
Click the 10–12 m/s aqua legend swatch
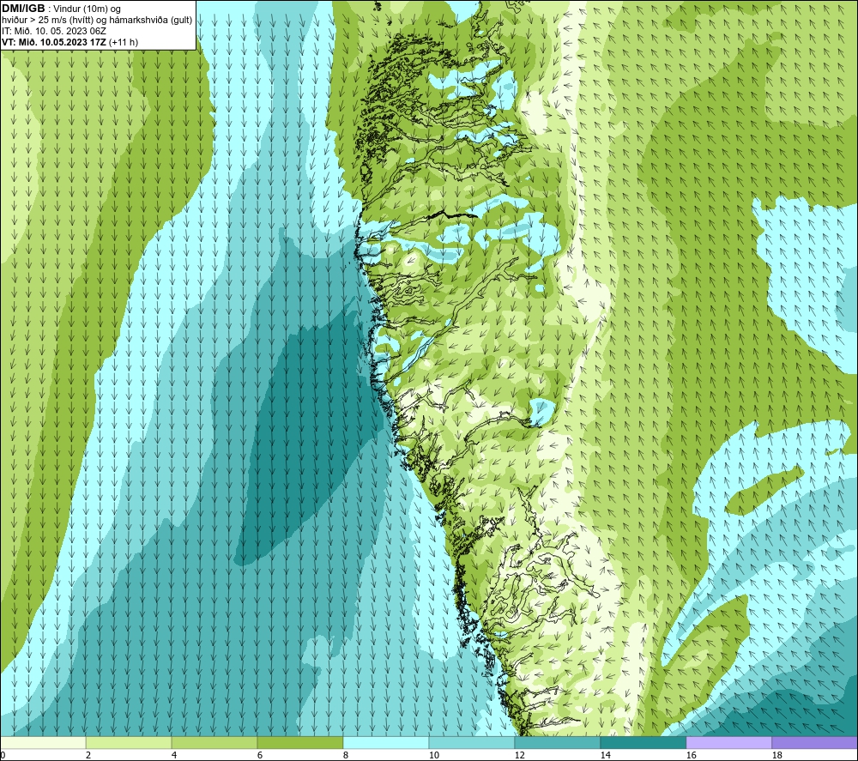click(472, 742)
